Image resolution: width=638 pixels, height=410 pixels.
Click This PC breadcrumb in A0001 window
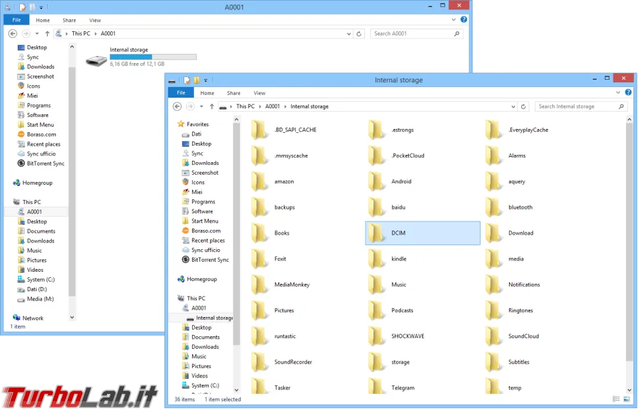pyautogui.click(x=81, y=34)
